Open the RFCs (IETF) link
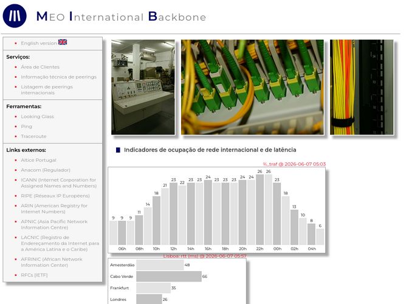The image size is (406, 304). [34, 275]
